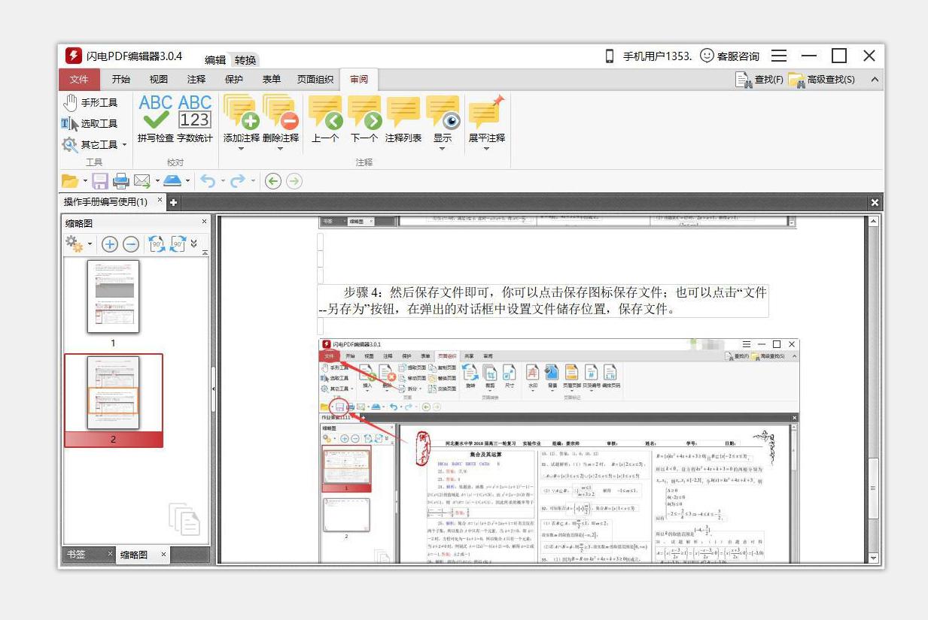Expand the 显示 dropdown arrow
The height and width of the screenshot is (620, 928).
(x=443, y=148)
